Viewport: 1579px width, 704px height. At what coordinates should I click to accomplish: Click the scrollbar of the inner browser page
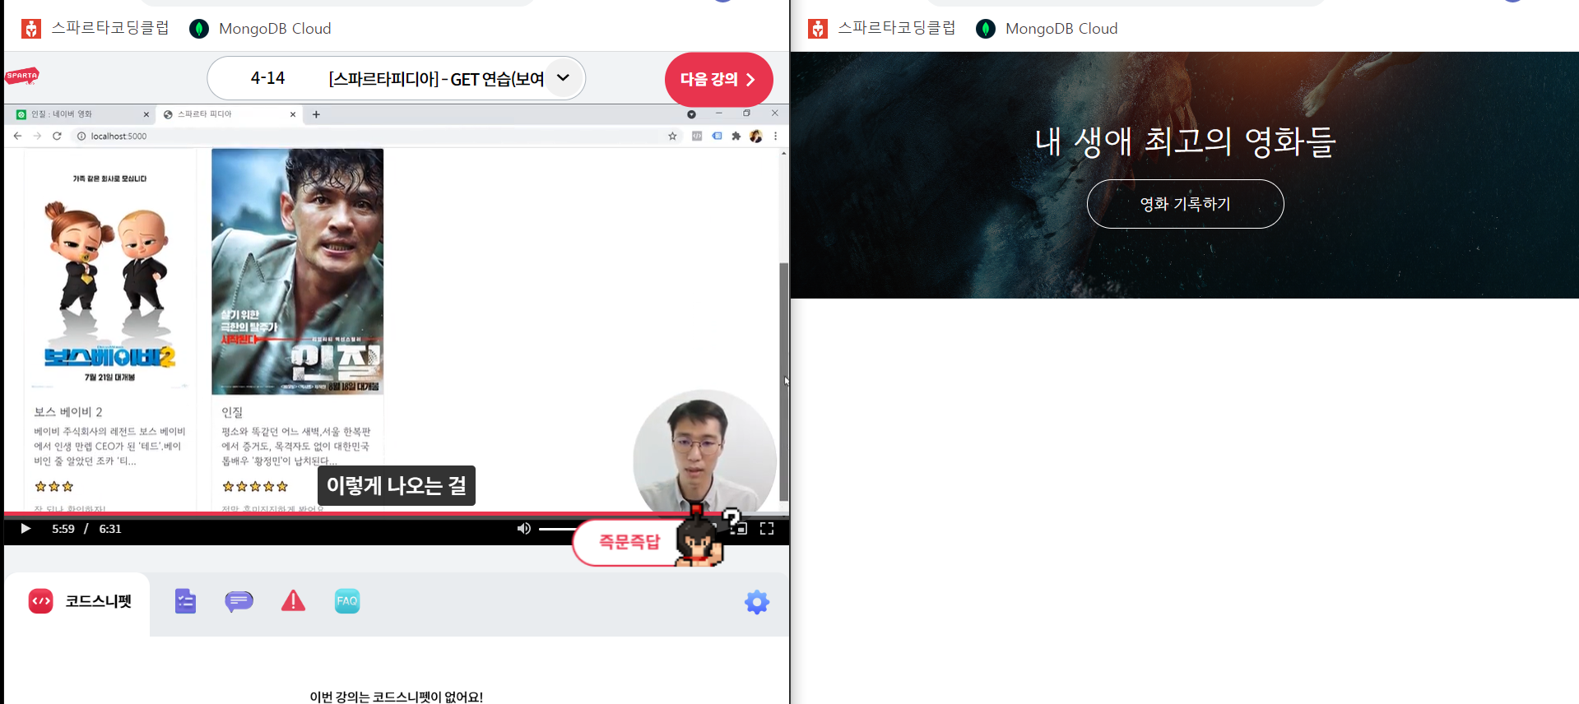(x=784, y=382)
